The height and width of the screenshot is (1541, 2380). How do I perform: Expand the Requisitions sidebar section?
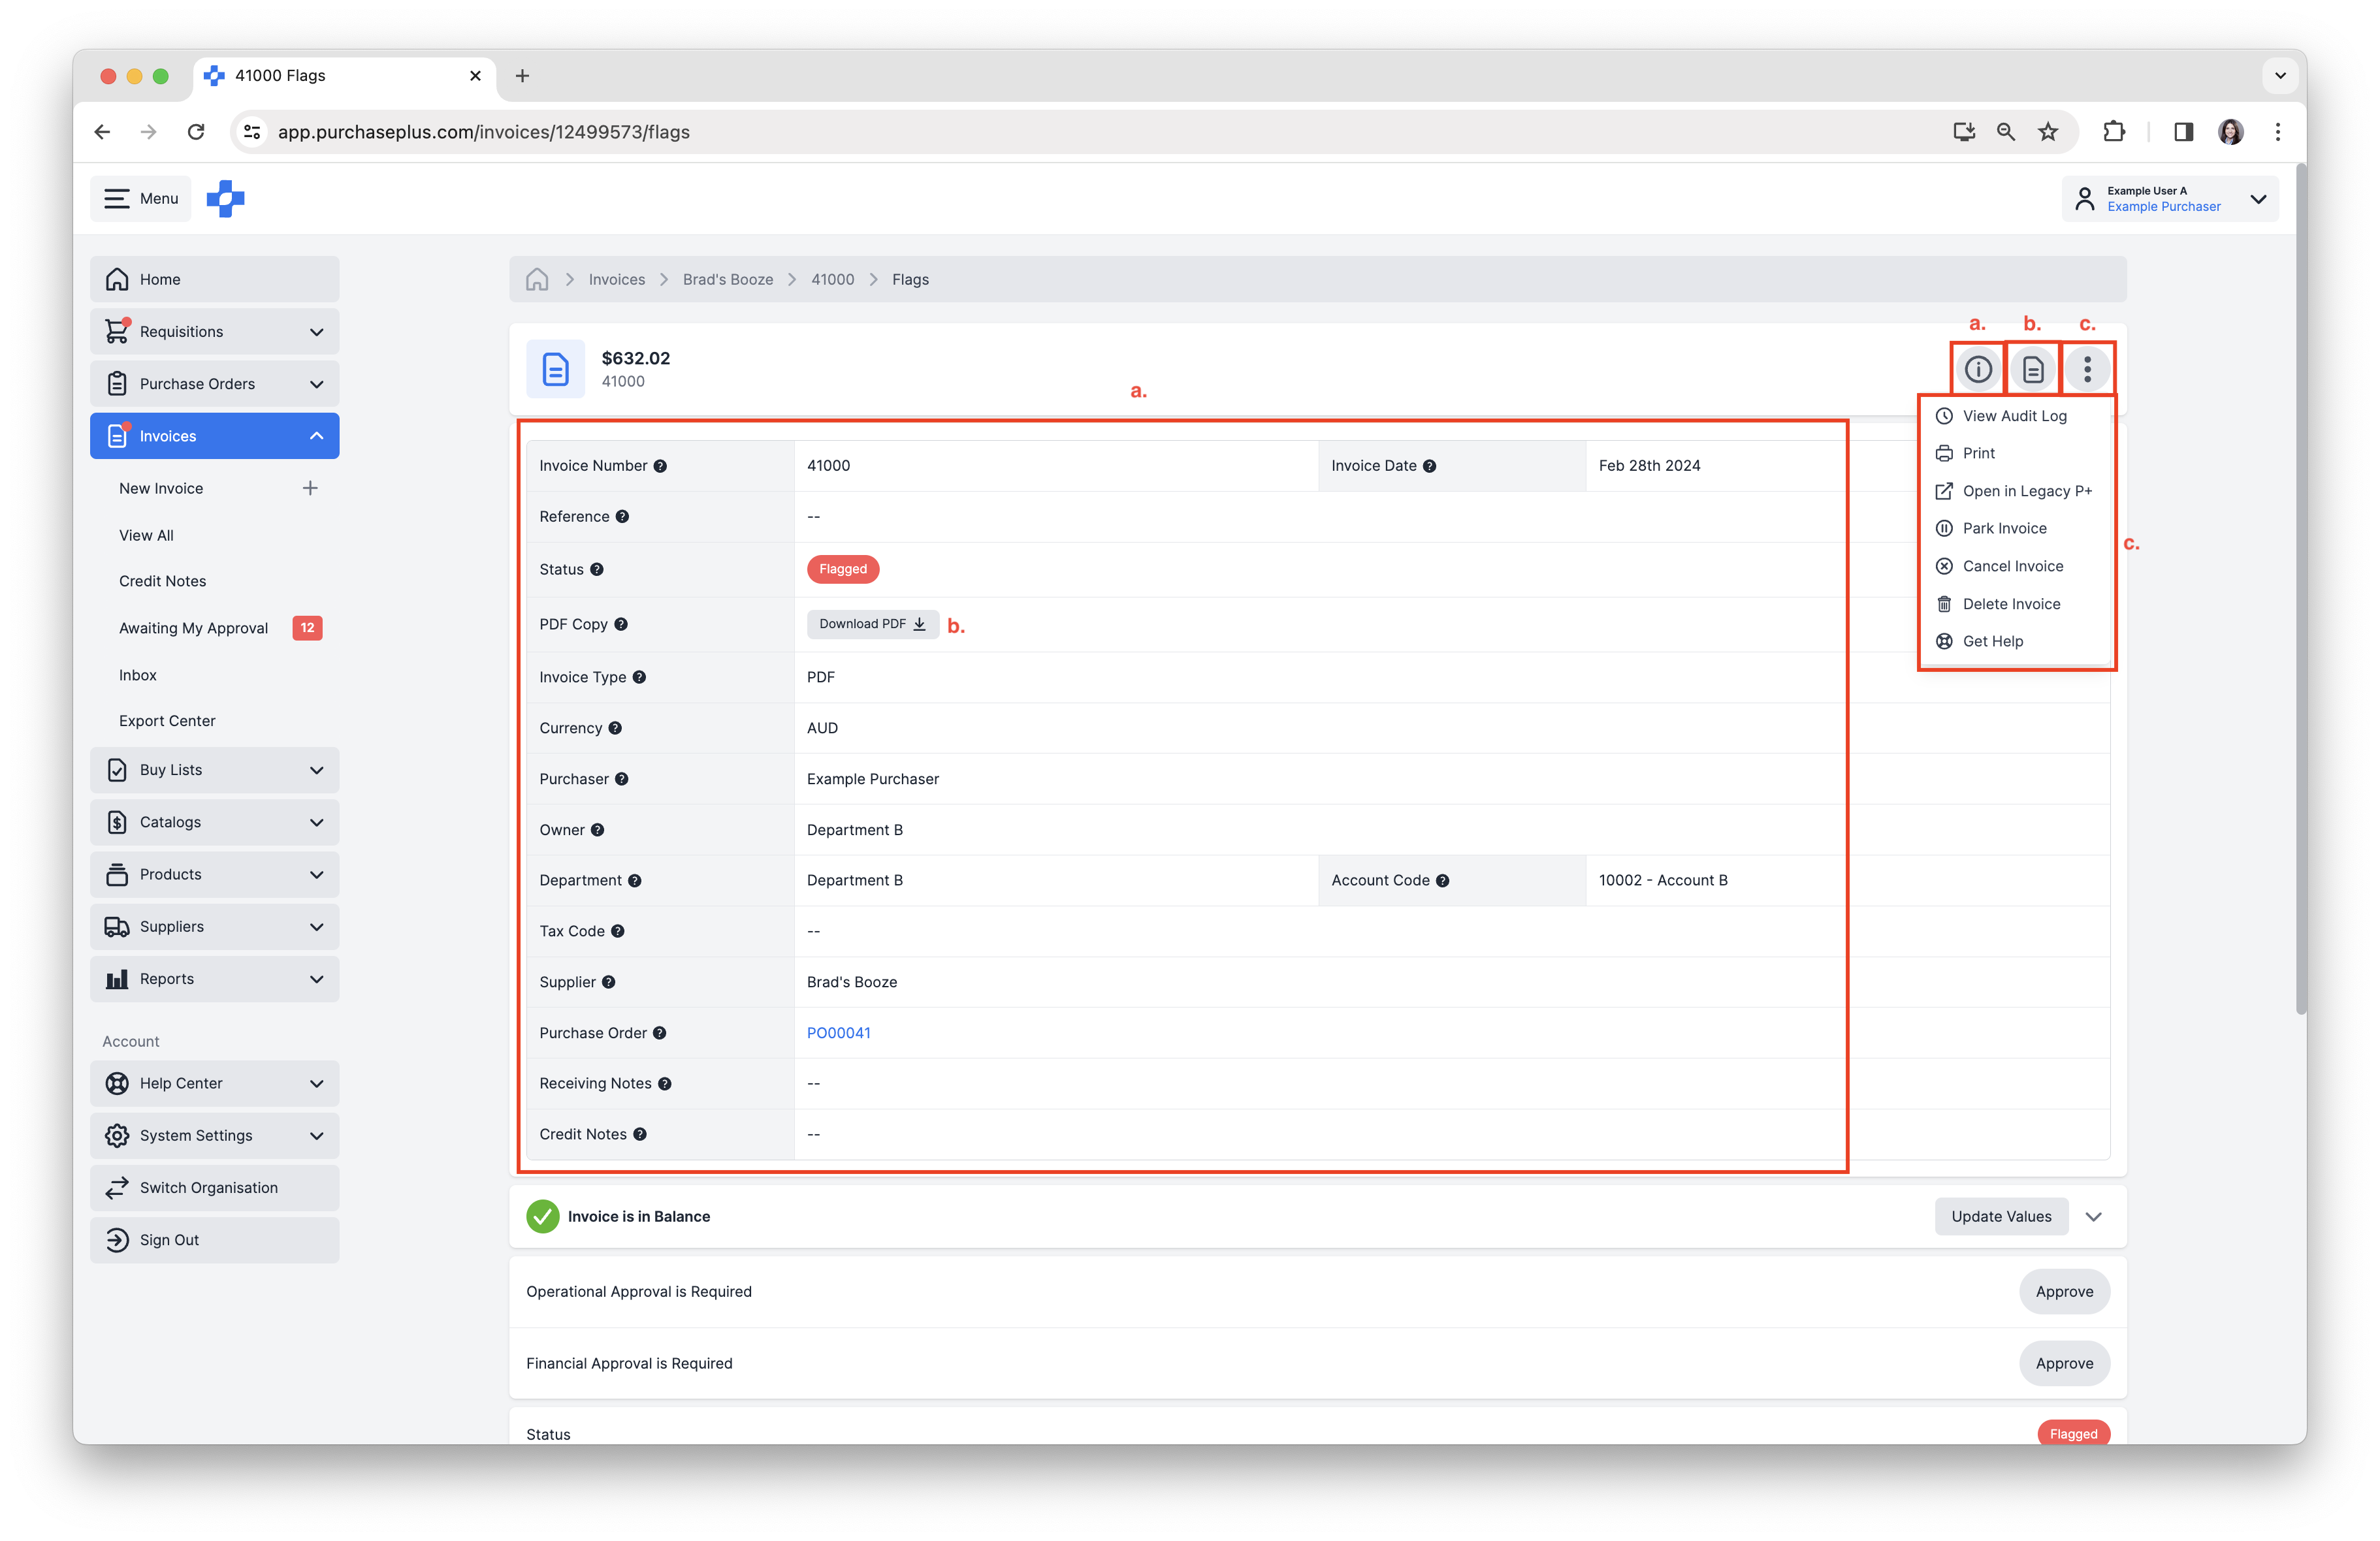pyautogui.click(x=214, y=332)
